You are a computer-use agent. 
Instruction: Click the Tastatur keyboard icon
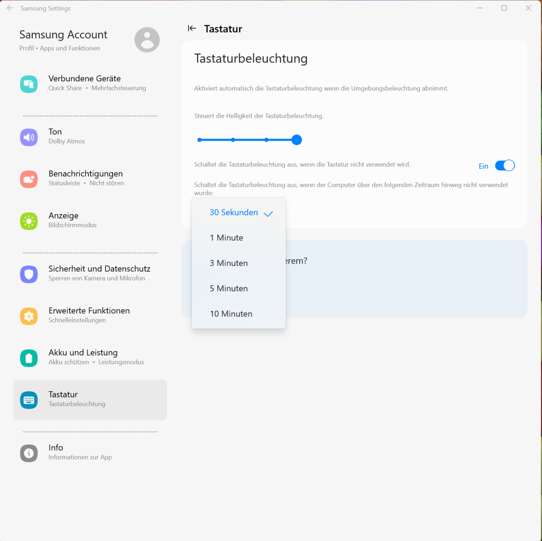[x=29, y=400]
